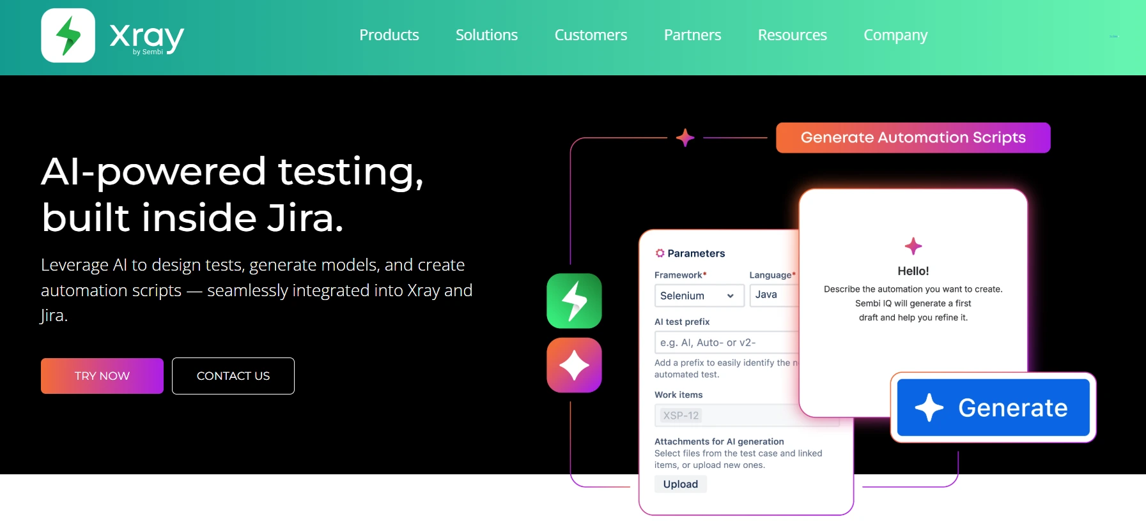Click the blue Generate button
Image resolution: width=1146 pixels, height=526 pixels.
(x=993, y=407)
